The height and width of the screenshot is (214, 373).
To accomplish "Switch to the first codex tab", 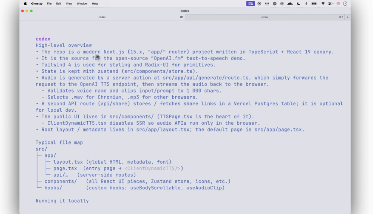I will click(102, 17).
